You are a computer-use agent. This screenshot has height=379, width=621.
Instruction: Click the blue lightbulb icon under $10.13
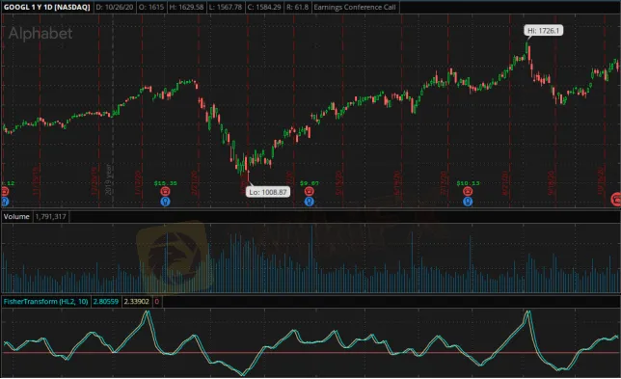click(x=468, y=202)
